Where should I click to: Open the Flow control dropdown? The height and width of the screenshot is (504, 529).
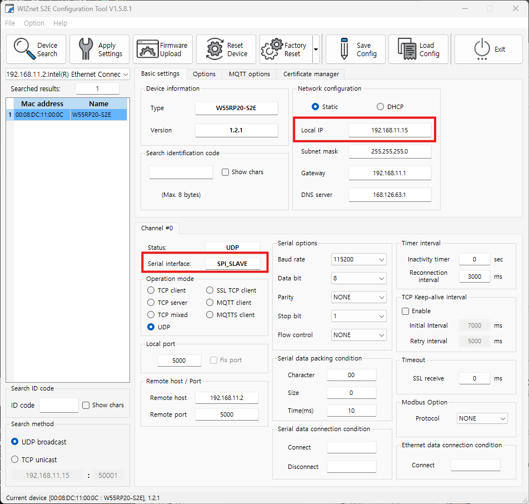coord(358,335)
